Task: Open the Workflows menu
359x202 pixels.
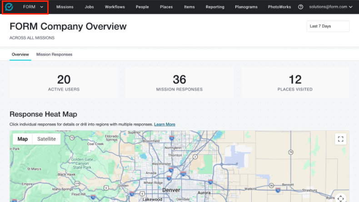Action: point(115,7)
